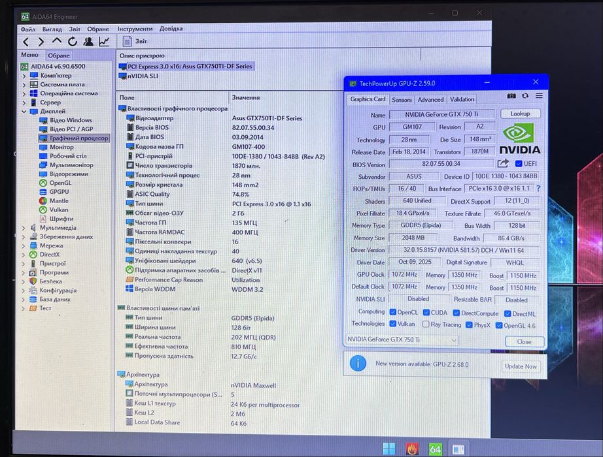This screenshot has height=457, width=603.
Task: Expand the Системна плата tree node
Action: point(24,84)
